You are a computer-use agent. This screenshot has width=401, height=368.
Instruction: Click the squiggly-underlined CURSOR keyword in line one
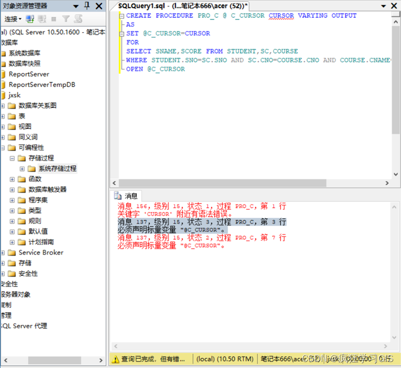point(281,16)
